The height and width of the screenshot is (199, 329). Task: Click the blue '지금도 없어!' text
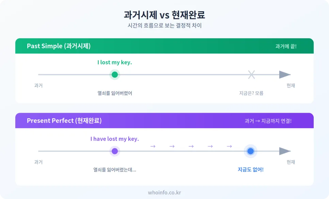pos(251,170)
